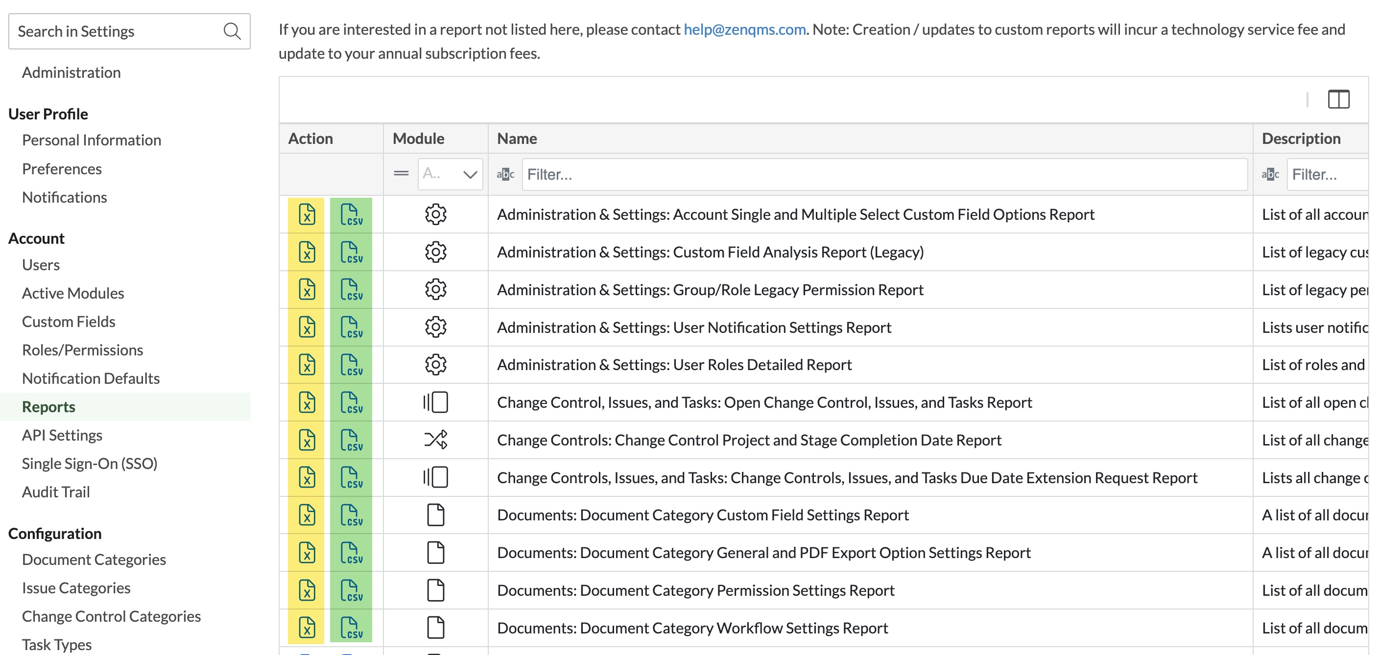
Task: Open the column chooser icon
Action: [x=1338, y=99]
